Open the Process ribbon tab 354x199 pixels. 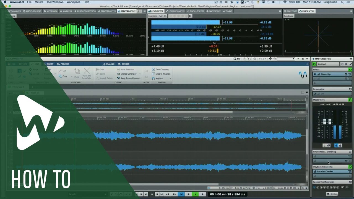(x=63, y=64)
